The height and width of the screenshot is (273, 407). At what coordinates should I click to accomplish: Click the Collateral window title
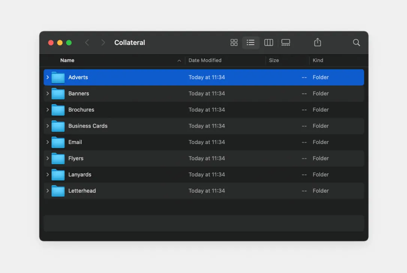click(x=130, y=43)
